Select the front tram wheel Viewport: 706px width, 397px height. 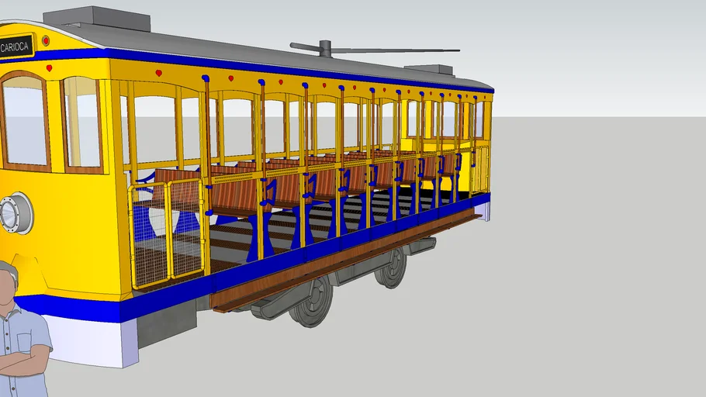312,301
